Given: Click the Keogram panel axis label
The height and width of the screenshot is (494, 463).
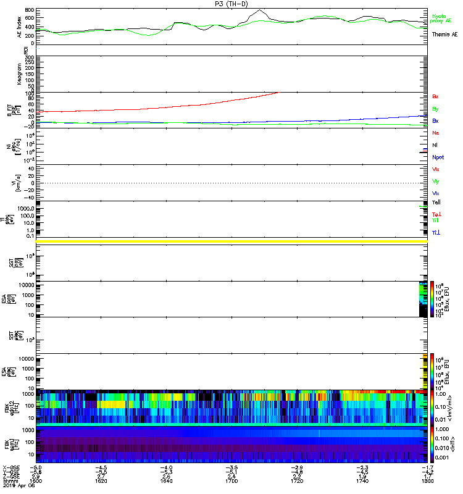Looking at the screenshot, I should point(20,73).
